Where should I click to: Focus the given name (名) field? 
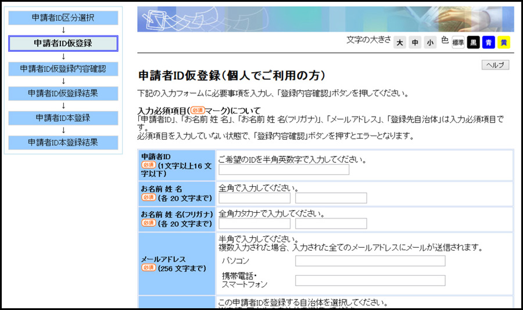tap(331, 198)
